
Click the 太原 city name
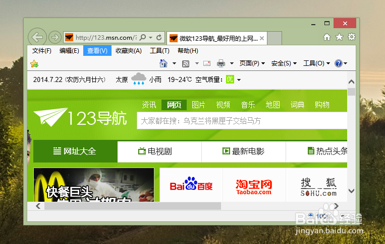(122, 80)
